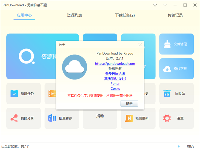200x150 pixels.
Task: Close the 关于 dialog with X
Action: [x=140, y=45]
